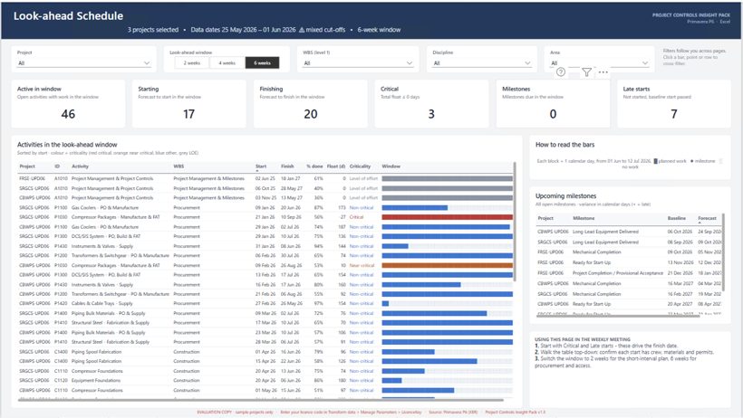Screen dimensions: 743x418
Task: Open the Discipline dropdown
Action: [x=482, y=63]
